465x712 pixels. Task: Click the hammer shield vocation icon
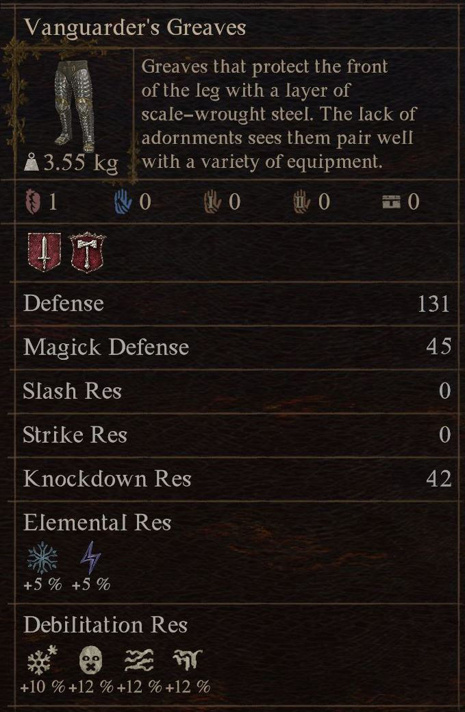89,251
